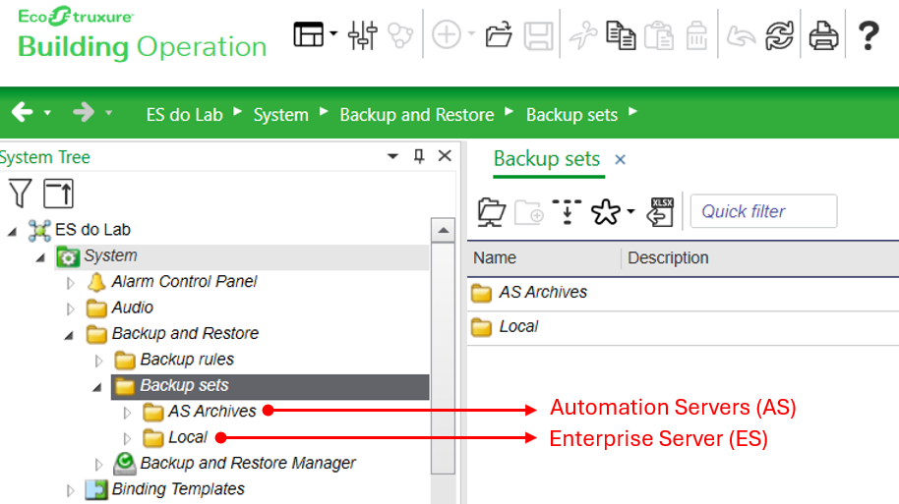Open the workspace layout dropdown arrow
Viewport: 899px width, 504px height.
click(333, 33)
